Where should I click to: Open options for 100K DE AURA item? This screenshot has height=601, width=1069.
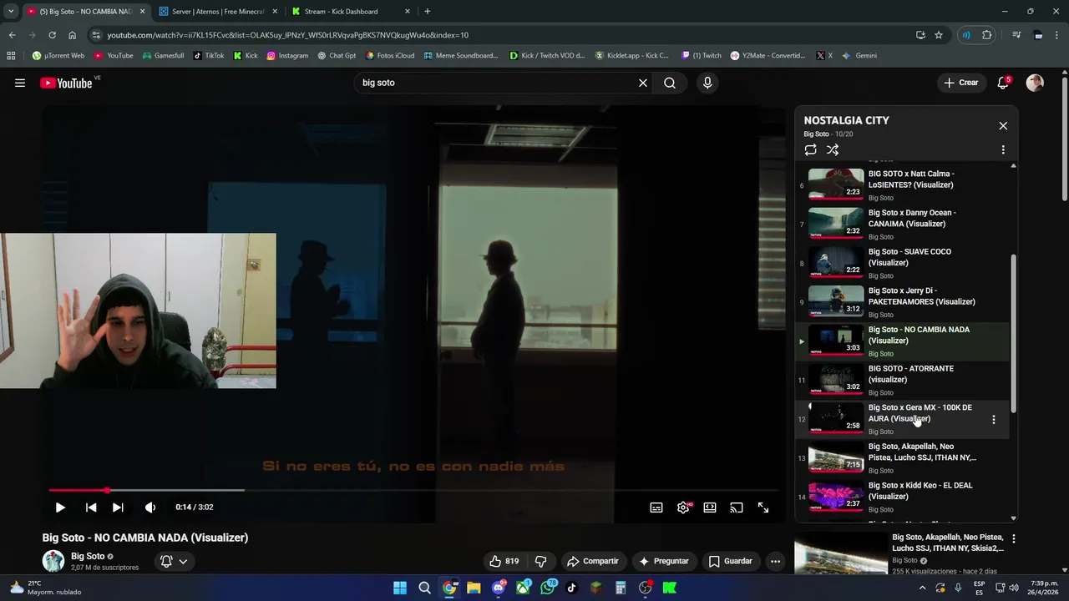click(x=993, y=420)
